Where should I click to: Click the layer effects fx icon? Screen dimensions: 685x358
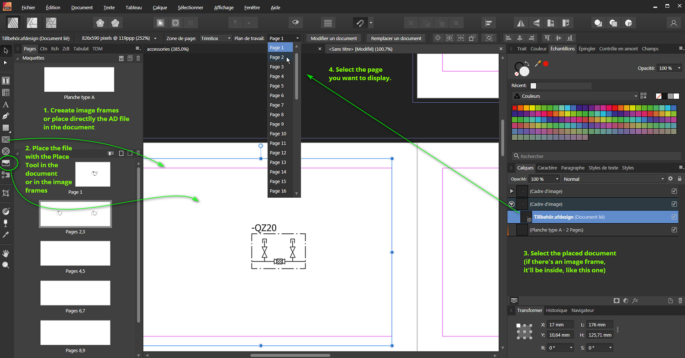635,300
